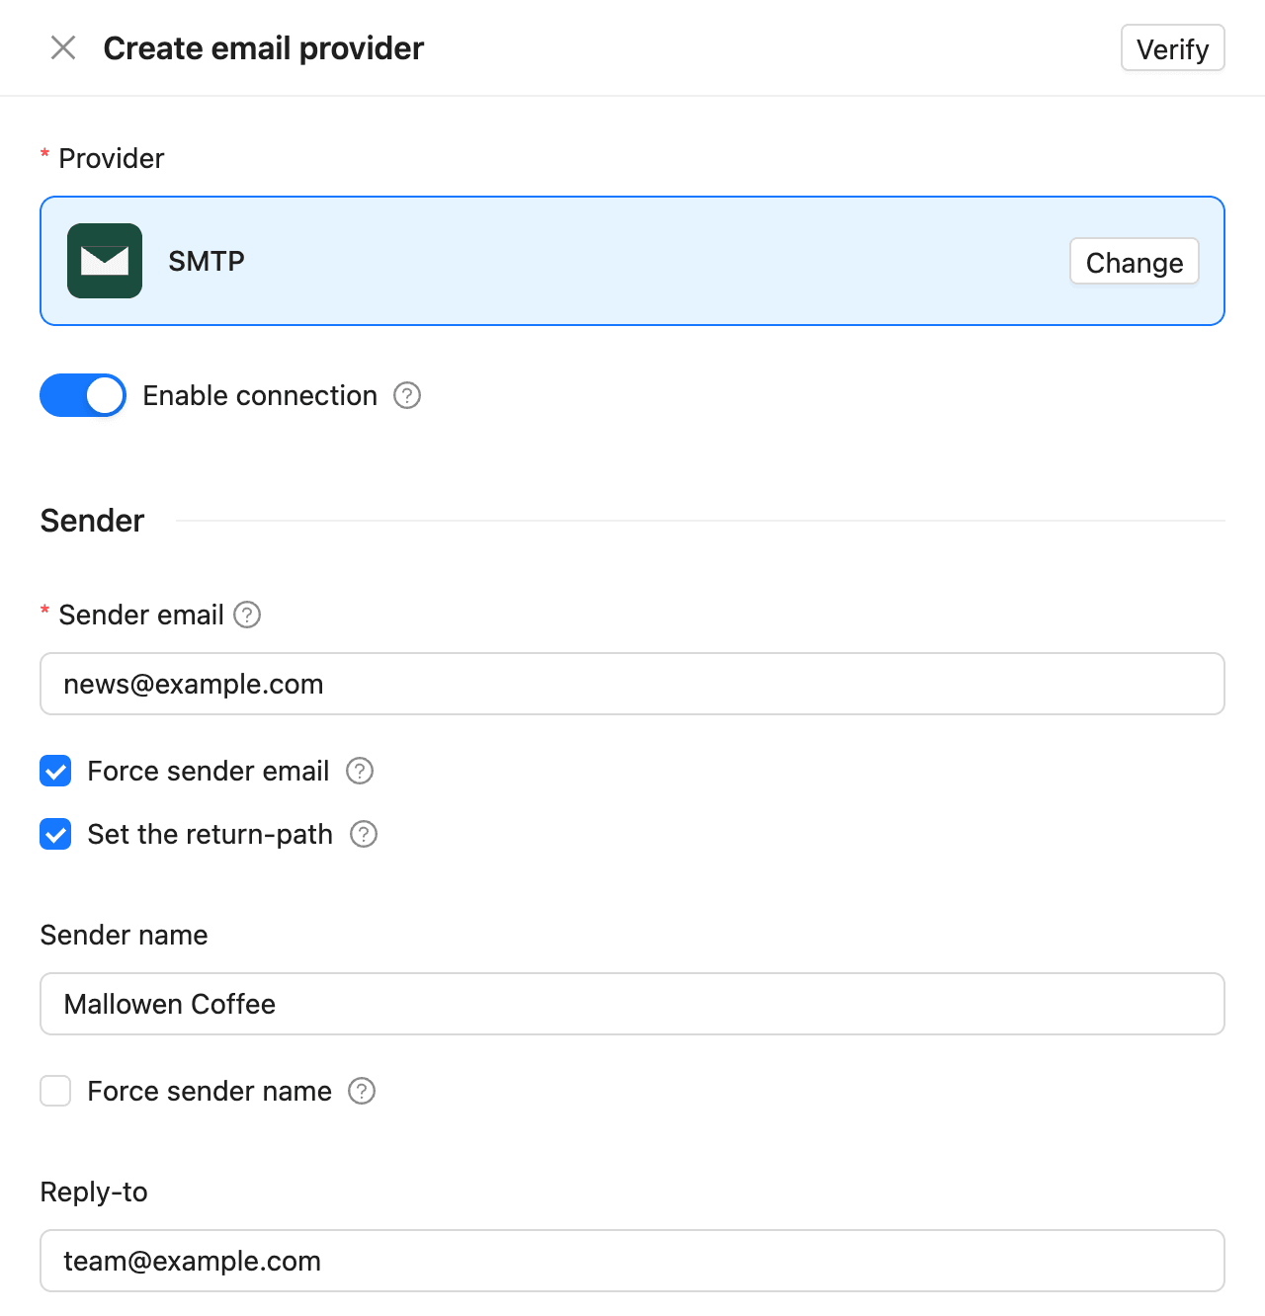The width and height of the screenshot is (1265, 1316).
Task: Click the SMTP provider name text
Action: 207,261
